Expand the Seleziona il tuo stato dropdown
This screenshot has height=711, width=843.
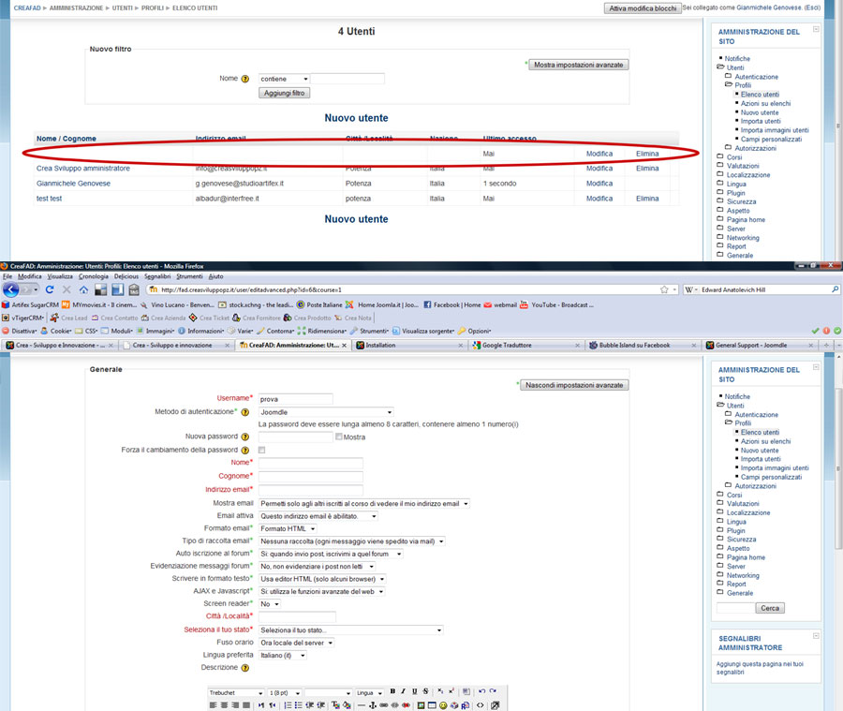click(349, 630)
